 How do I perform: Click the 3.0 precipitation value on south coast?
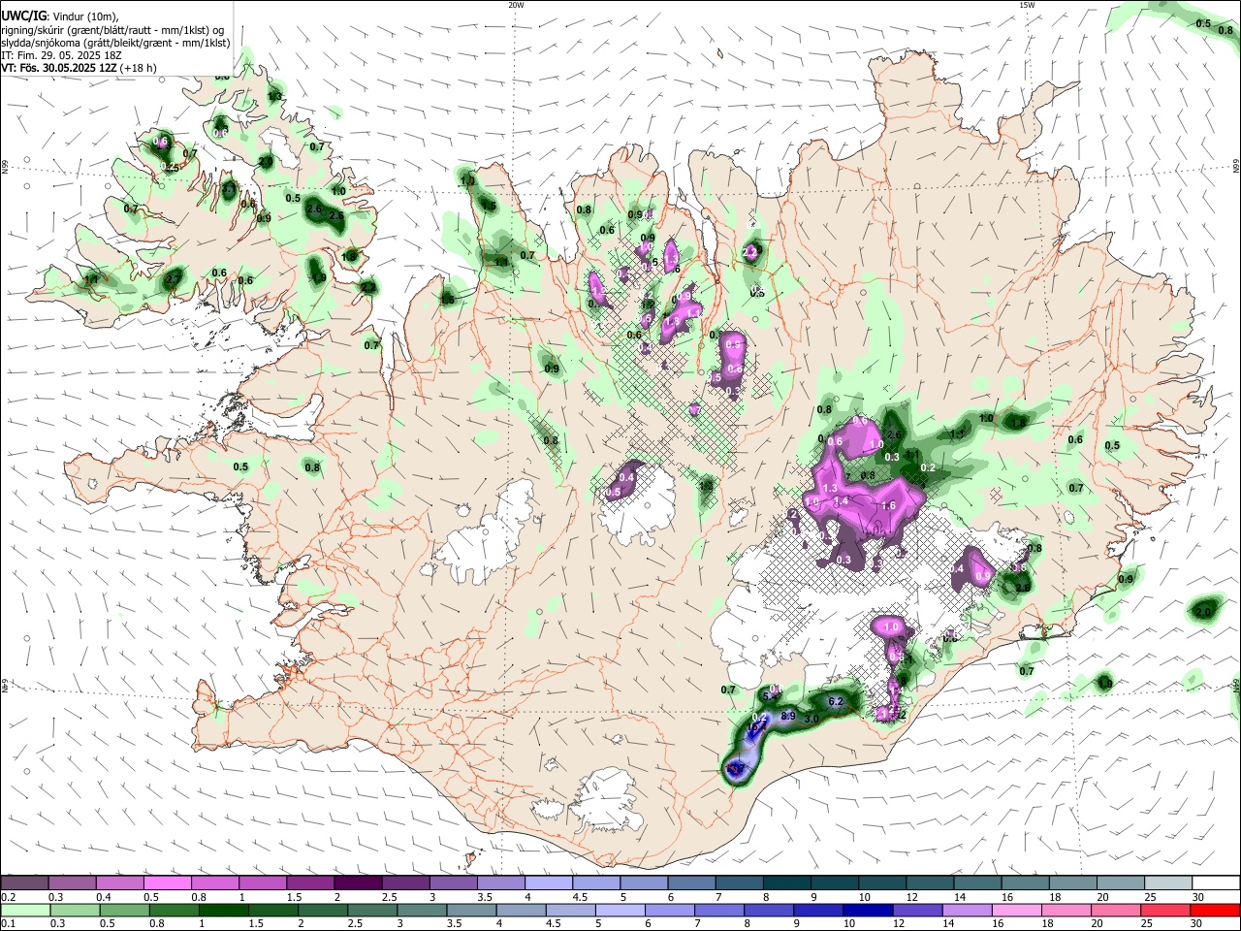tap(811, 719)
